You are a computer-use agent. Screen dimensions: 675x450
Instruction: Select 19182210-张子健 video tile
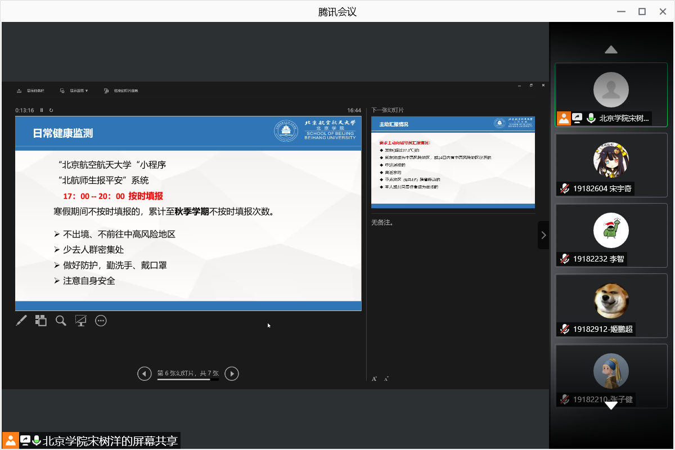pyautogui.click(x=611, y=376)
